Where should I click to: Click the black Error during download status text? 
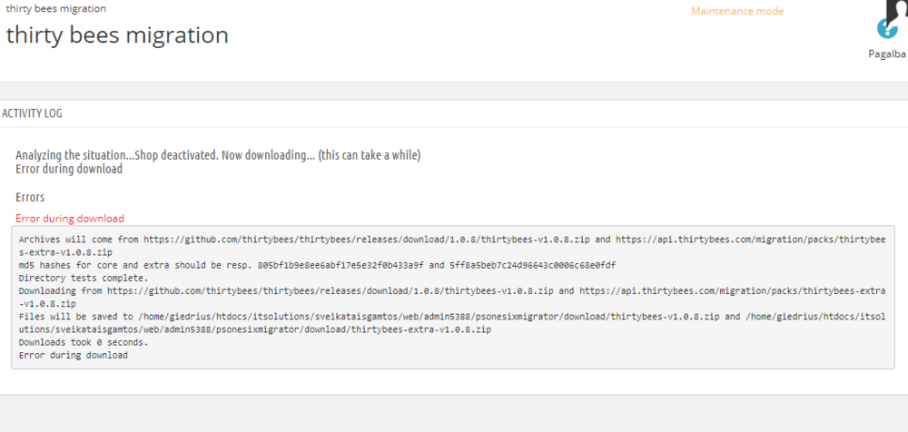pos(69,169)
